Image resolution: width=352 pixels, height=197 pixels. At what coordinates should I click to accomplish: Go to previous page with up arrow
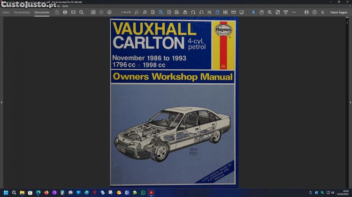click(x=101, y=12)
